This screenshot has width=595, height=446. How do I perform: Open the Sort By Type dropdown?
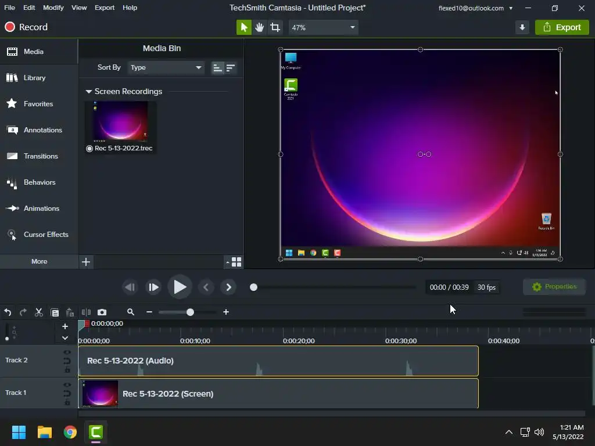click(x=166, y=67)
